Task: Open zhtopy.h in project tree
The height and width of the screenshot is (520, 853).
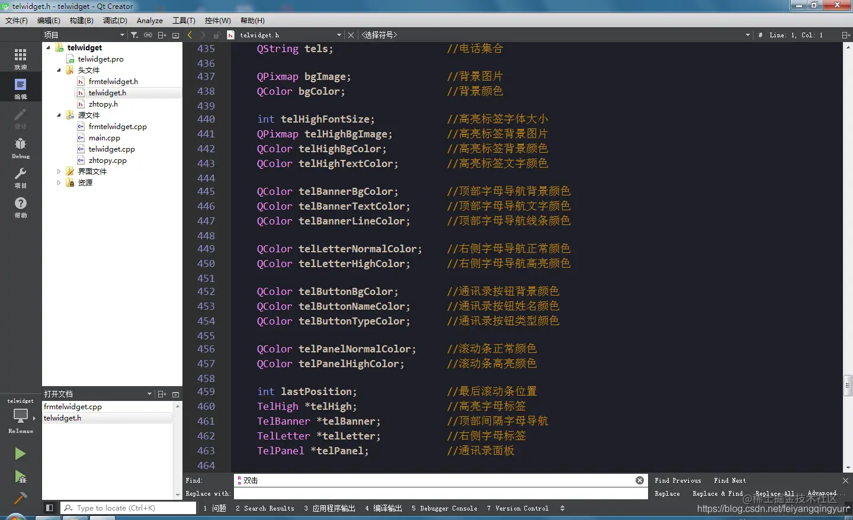Action: tap(103, 104)
